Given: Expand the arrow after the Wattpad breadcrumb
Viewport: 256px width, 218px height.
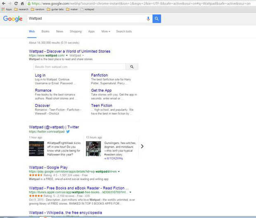Looking at the screenshot, I should pyautogui.click(x=83, y=55).
